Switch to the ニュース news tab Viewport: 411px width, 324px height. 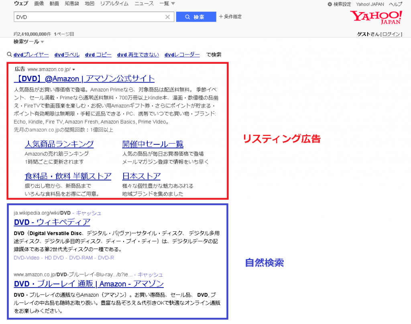tap(144, 3)
